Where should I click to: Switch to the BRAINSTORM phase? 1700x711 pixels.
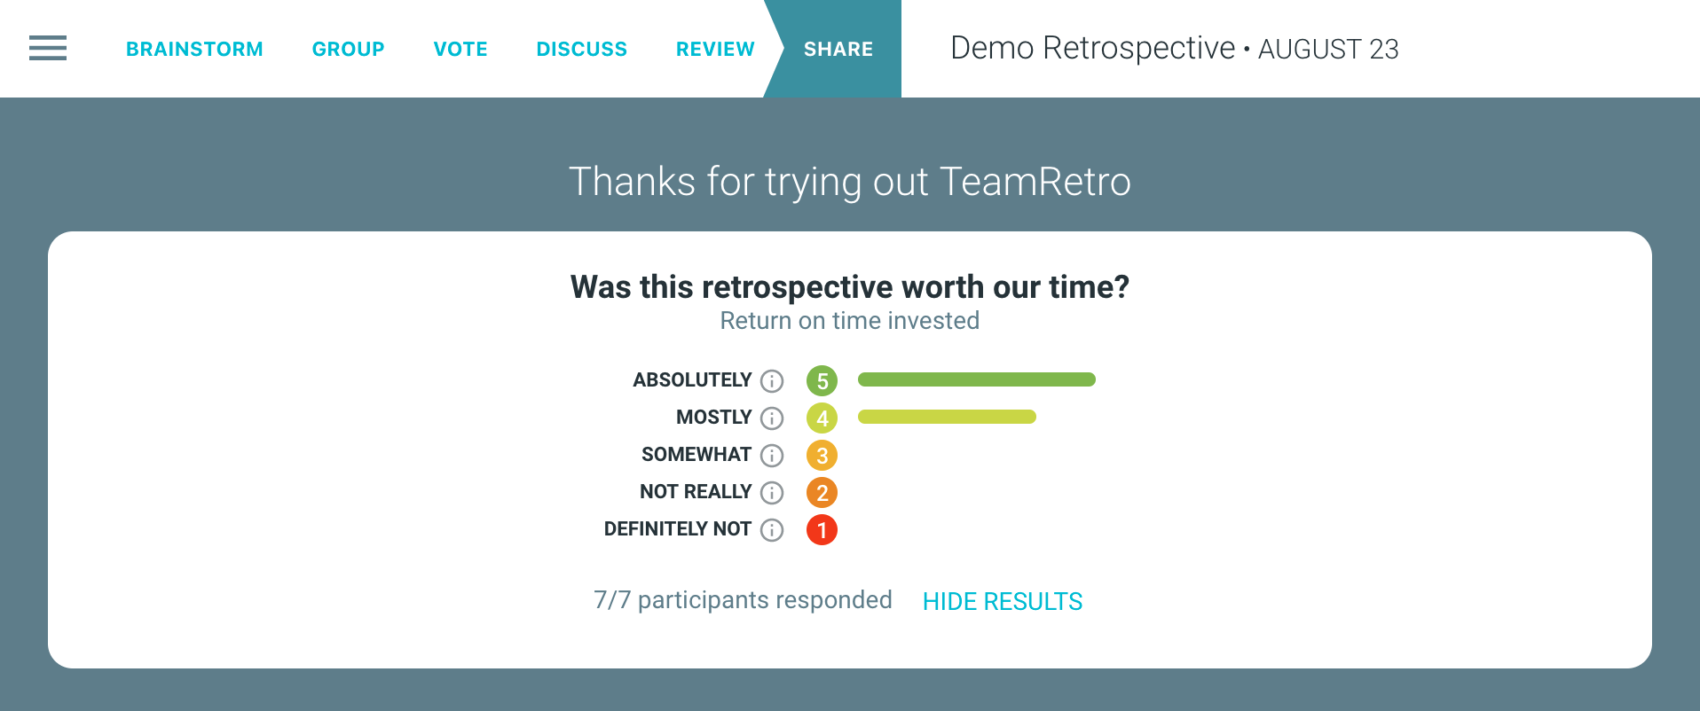[194, 49]
